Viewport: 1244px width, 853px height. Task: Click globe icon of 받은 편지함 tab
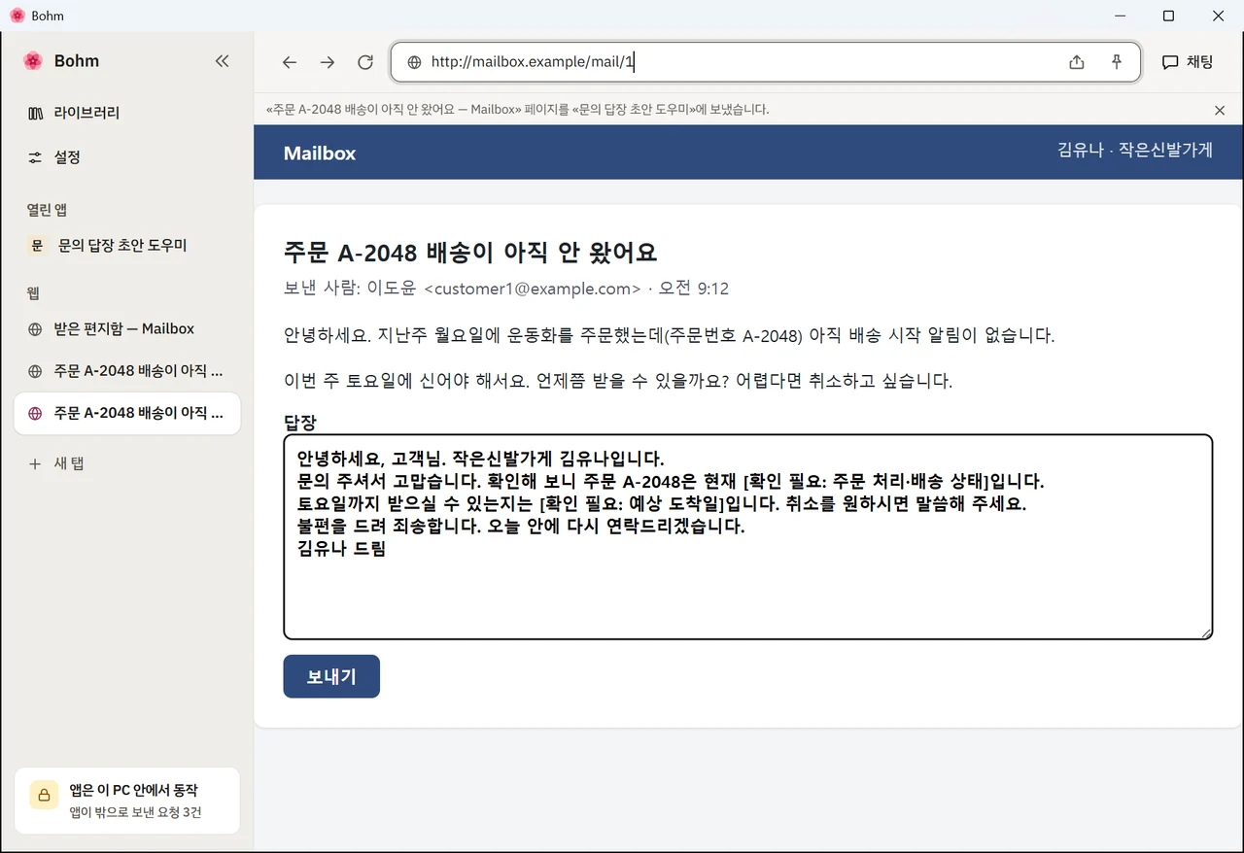(x=36, y=329)
